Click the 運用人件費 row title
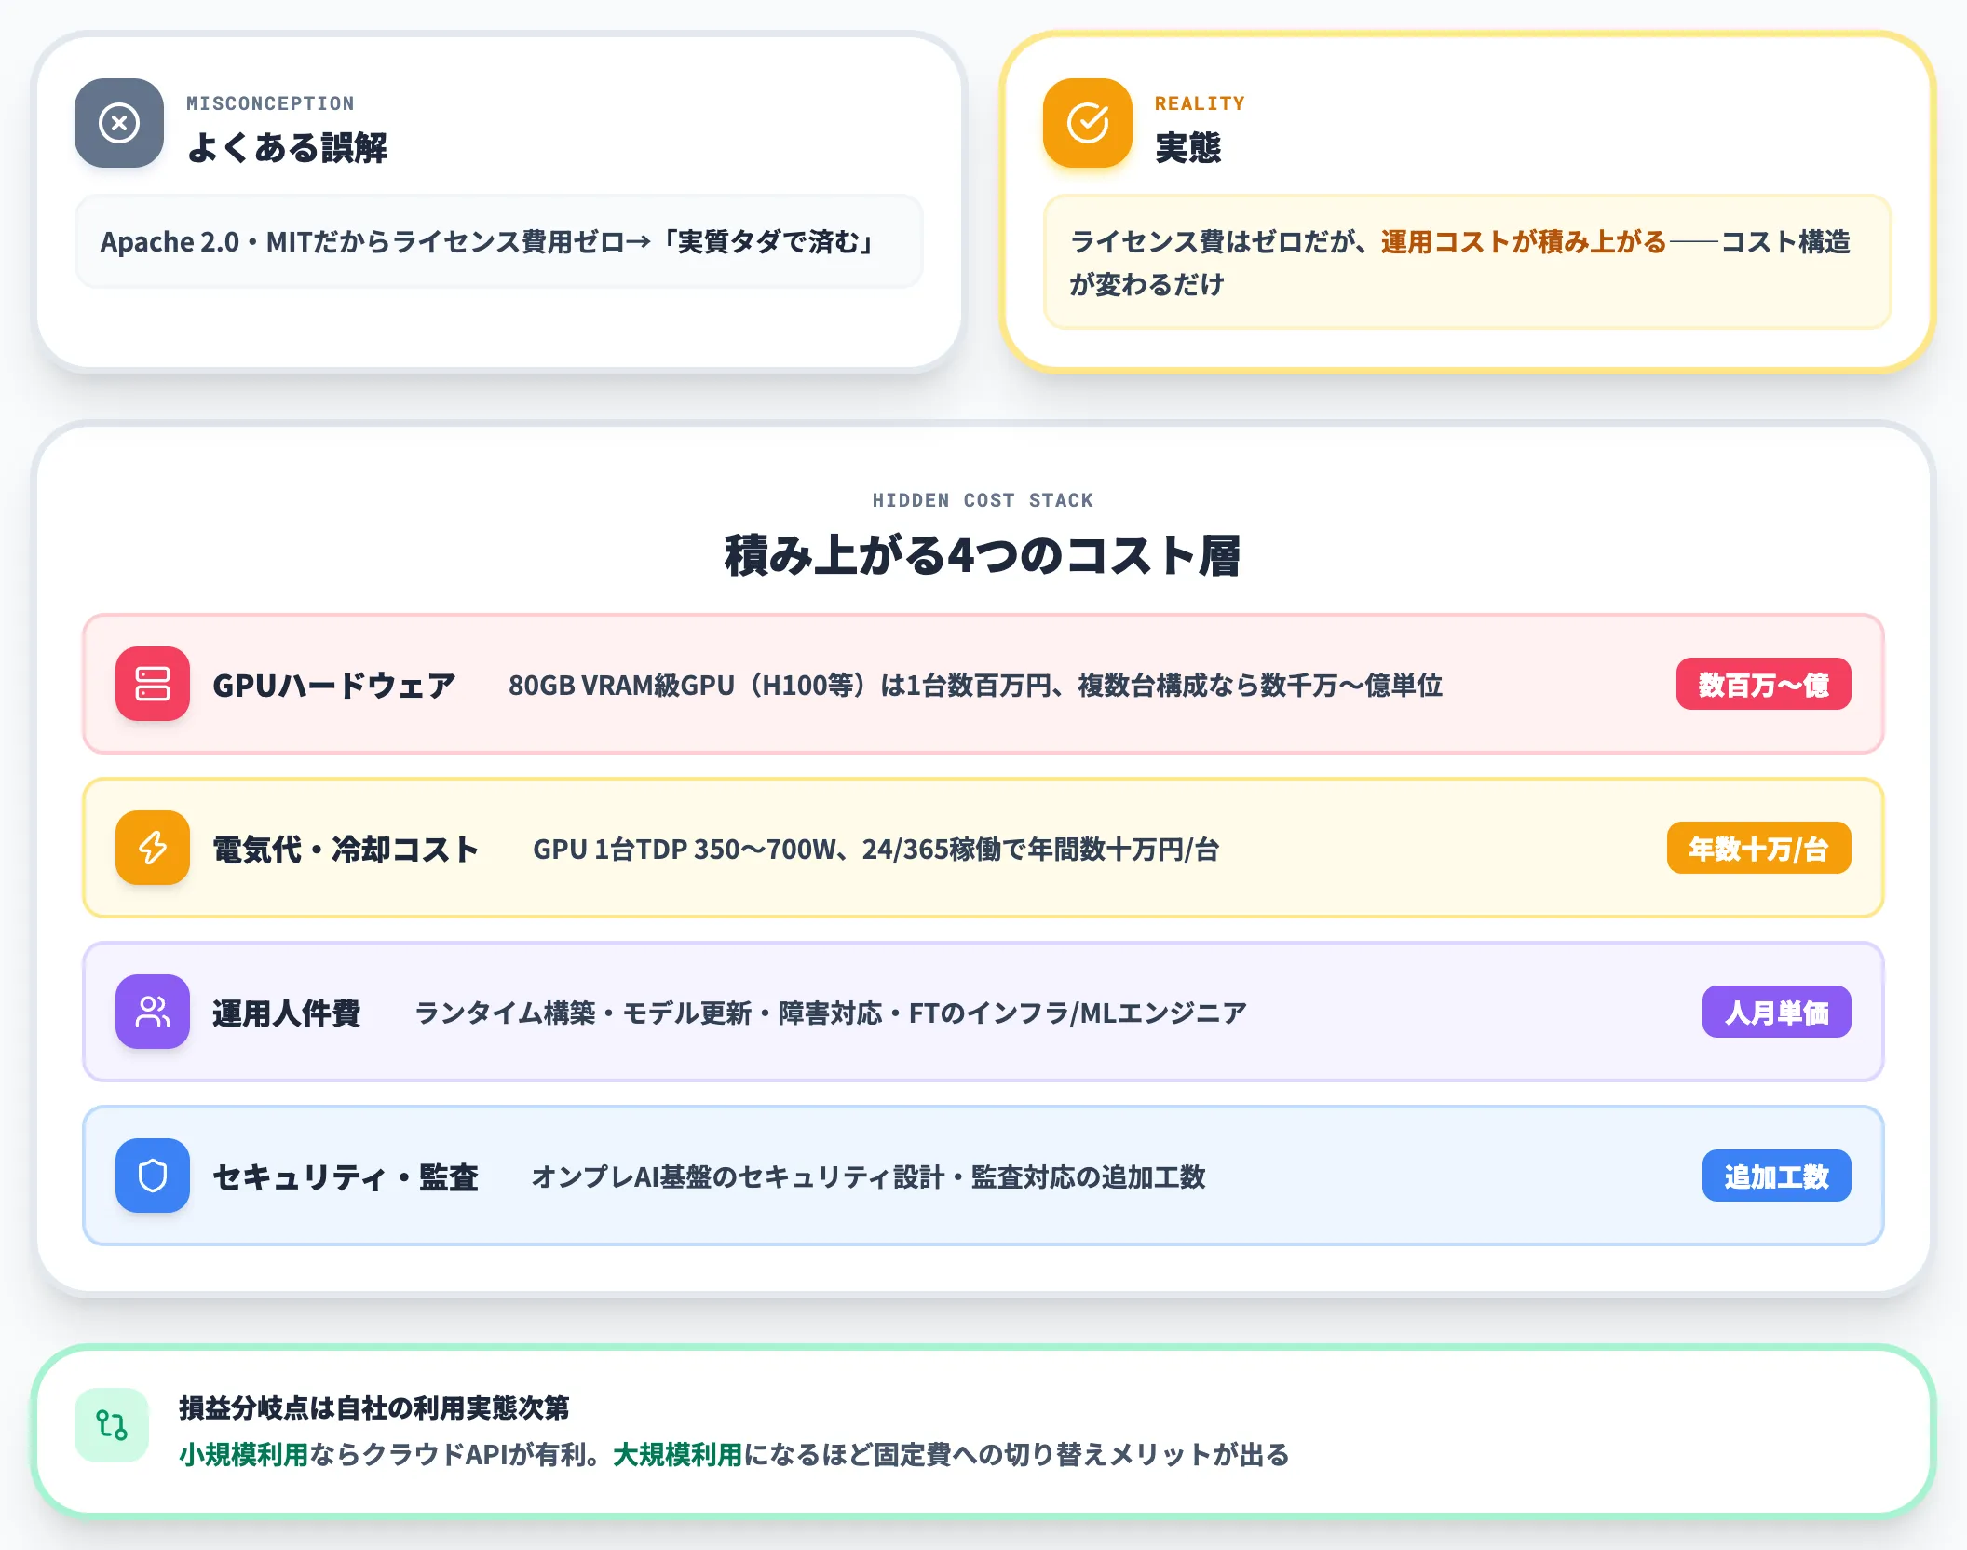Screen dimensions: 1967x1550 tap(286, 1013)
